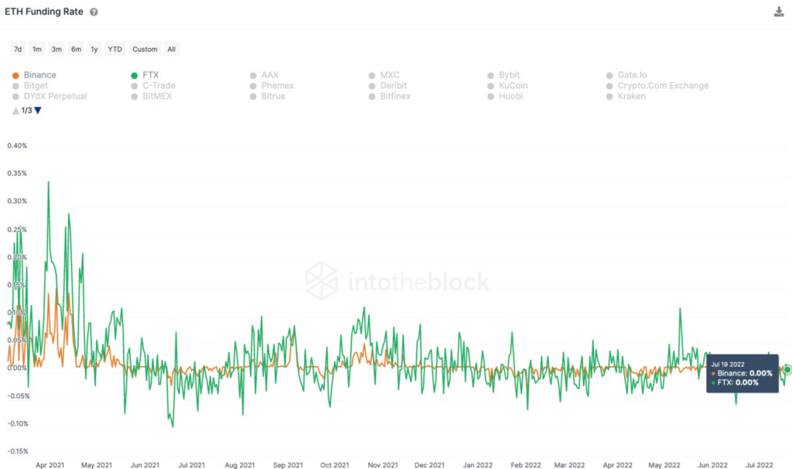Screen dimensions: 792x469
Task: Enable Kraken series in legend
Action: coord(626,96)
